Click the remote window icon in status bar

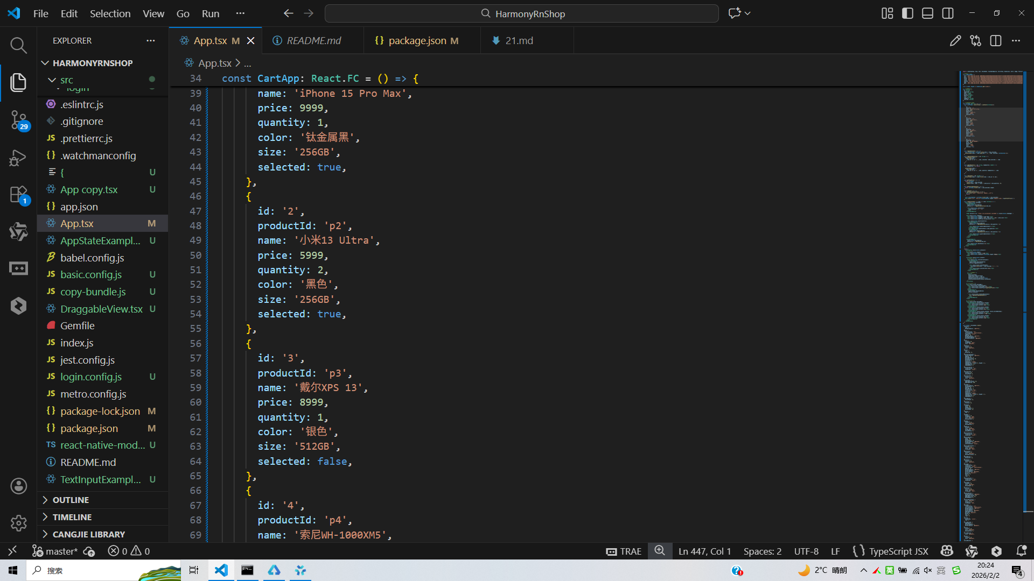tap(12, 551)
